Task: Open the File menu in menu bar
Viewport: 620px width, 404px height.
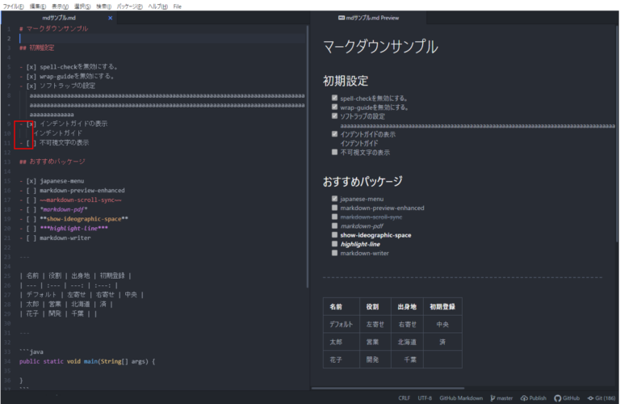Action: [x=177, y=6]
